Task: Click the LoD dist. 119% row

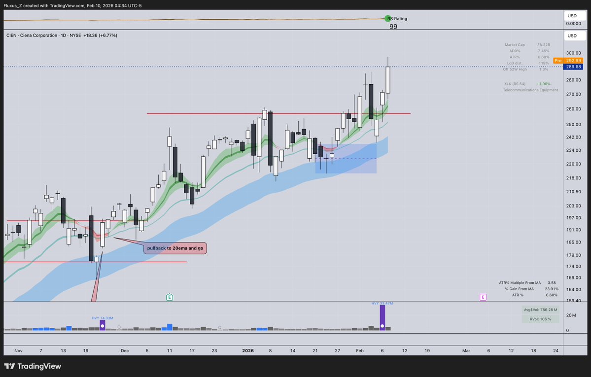Action: tap(528, 63)
